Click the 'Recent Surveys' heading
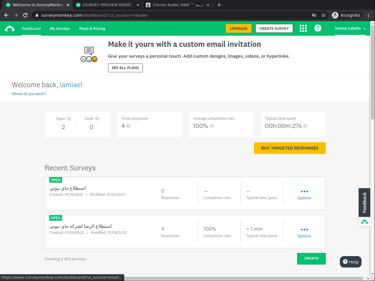The height and width of the screenshot is (281, 375). point(70,168)
